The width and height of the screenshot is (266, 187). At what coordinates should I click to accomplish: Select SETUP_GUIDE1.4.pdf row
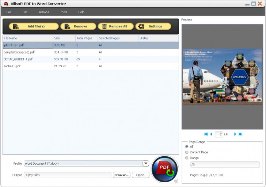[91, 59]
